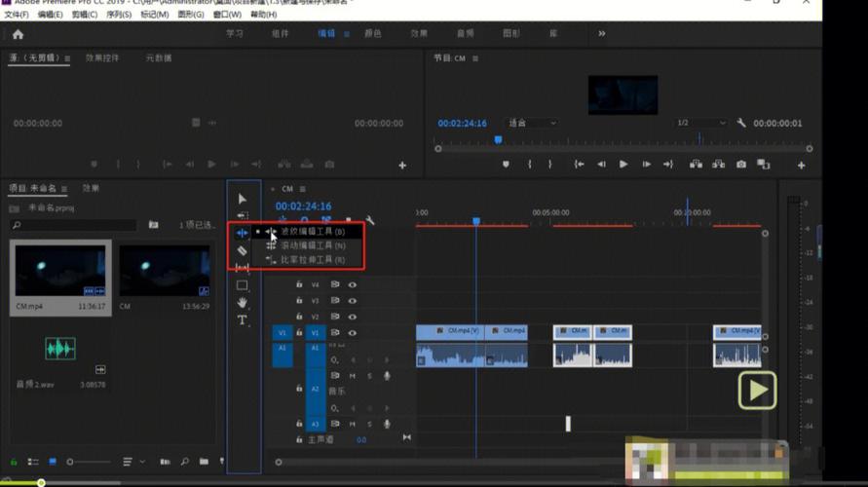This screenshot has width=868, height=487.
Task: Select the Razor tool
Action: click(242, 250)
